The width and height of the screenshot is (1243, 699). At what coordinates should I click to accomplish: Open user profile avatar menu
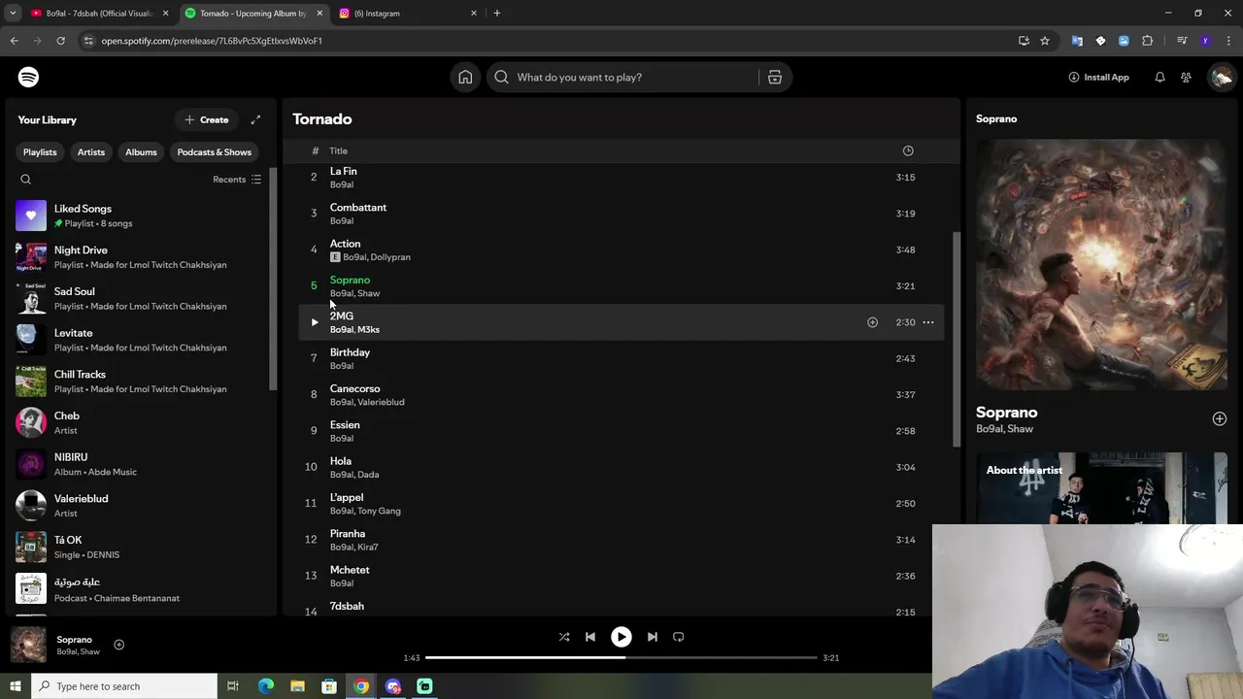1222,77
